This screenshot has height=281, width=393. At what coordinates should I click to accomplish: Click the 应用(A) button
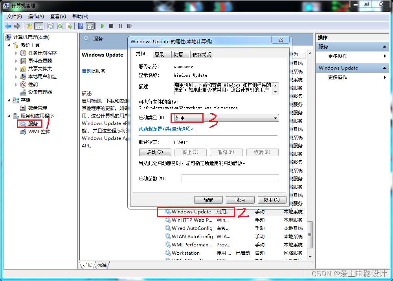click(x=272, y=200)
